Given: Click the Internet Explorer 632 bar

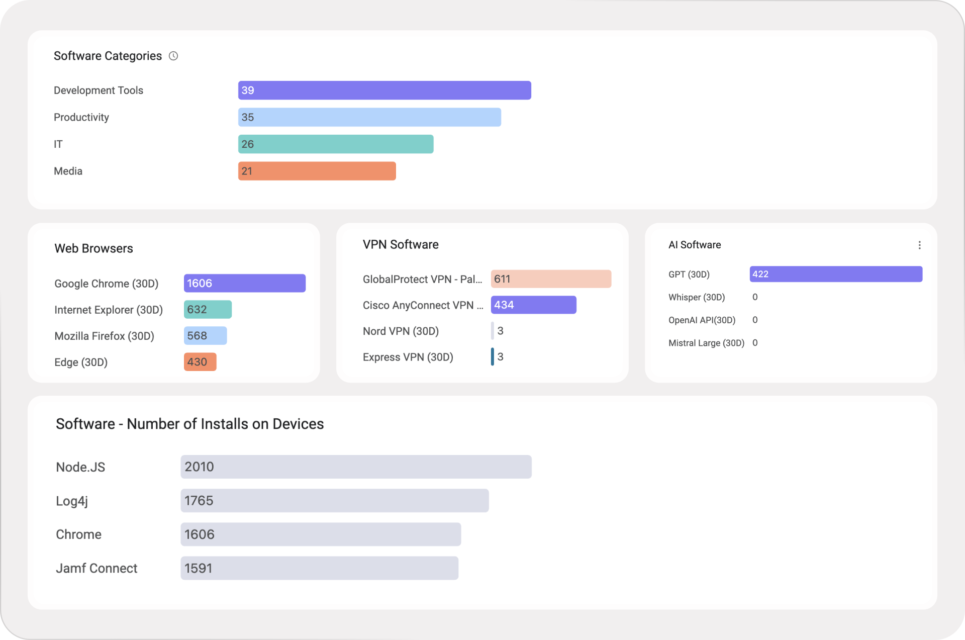Looking at the screenshot, I should [208, 309].
